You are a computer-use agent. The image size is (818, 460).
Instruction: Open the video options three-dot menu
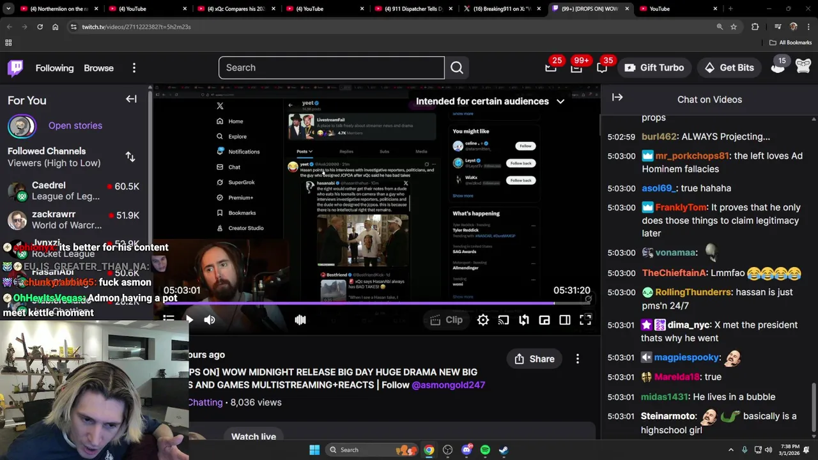pyautogui.click(x=578, y=359)
